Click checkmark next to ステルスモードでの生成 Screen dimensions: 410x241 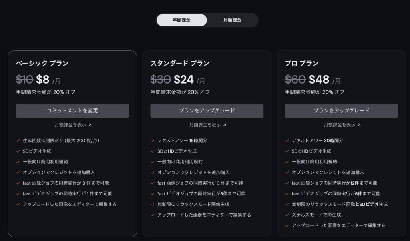click(x=287, y=215)
